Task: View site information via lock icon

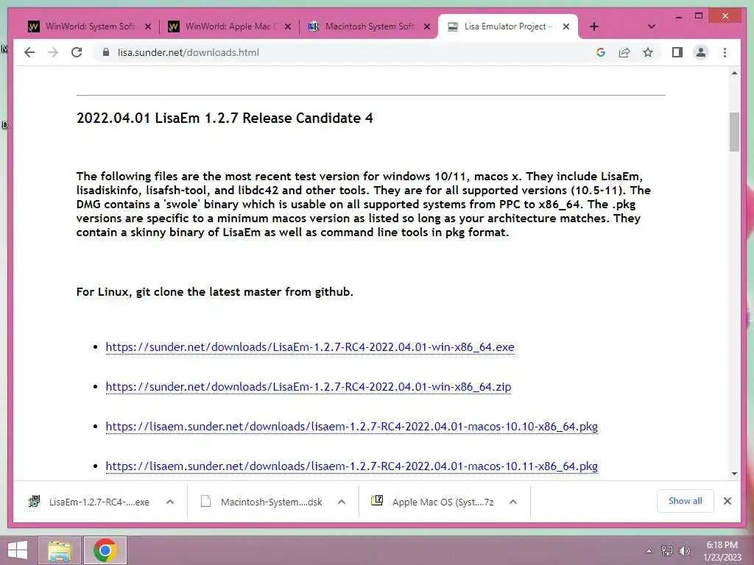Action: [106, 52]
